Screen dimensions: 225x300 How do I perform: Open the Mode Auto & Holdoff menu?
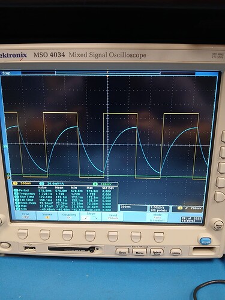(157, 217)
